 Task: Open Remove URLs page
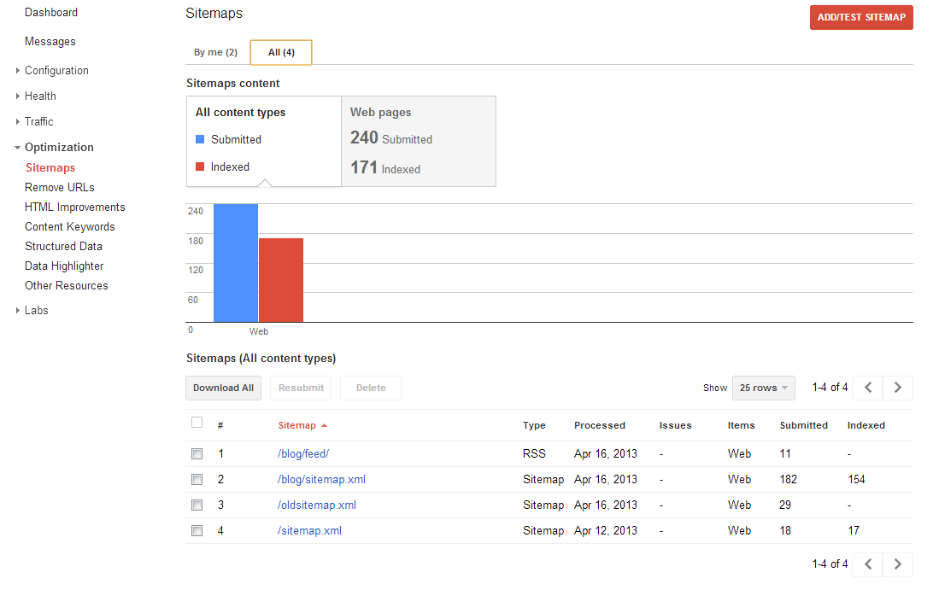pyautogui.click(x=60, y=187)
